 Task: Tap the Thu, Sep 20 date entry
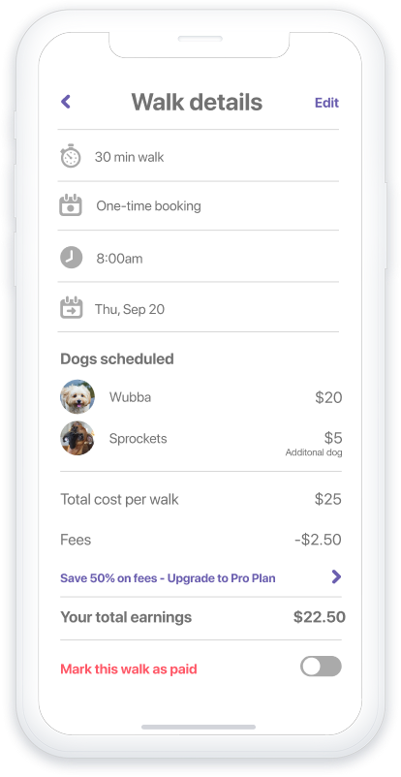130,310
